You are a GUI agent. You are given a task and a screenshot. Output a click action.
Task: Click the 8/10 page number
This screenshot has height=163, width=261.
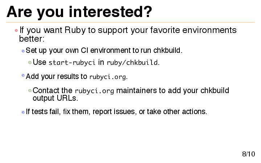click(248, 154)
